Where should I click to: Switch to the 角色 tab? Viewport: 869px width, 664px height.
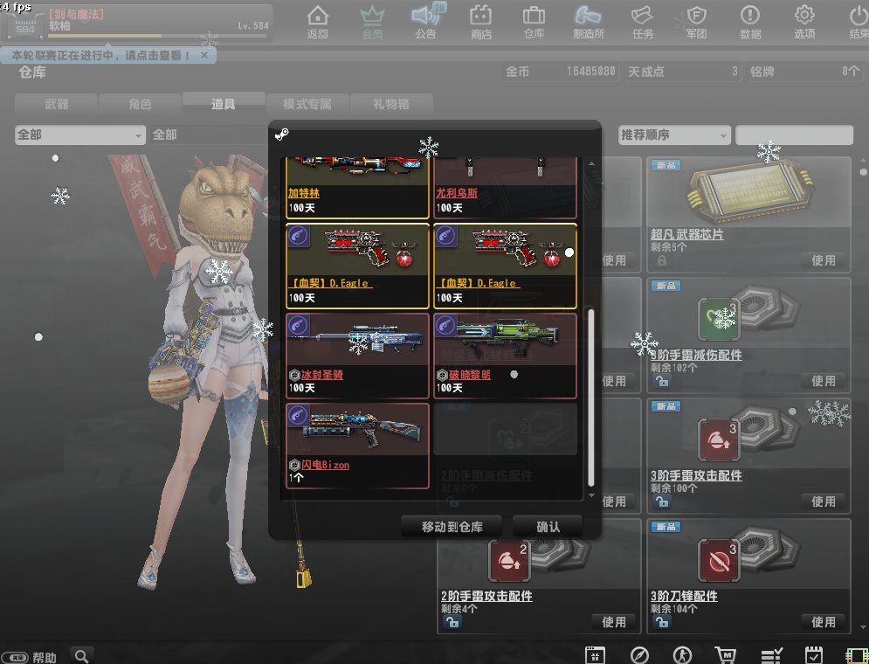(x=140, y=104)
